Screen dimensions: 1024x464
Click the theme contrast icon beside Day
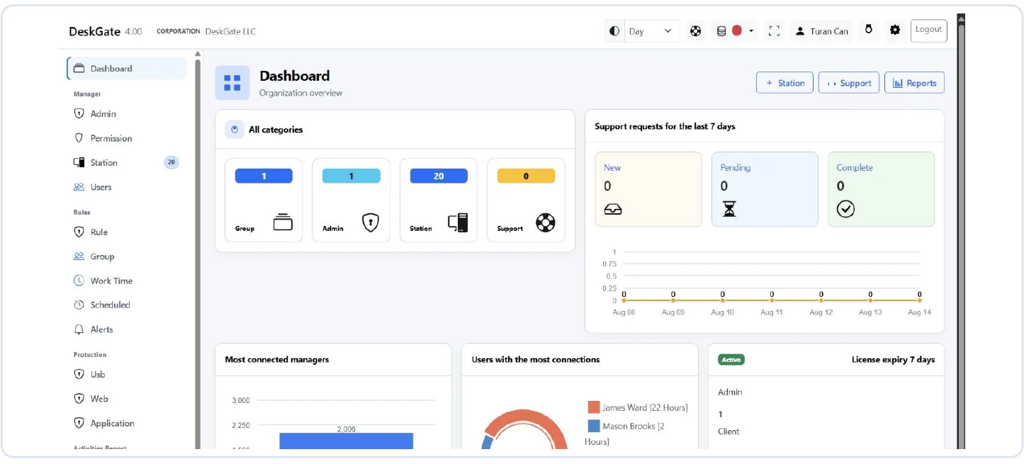pos(614,31)
